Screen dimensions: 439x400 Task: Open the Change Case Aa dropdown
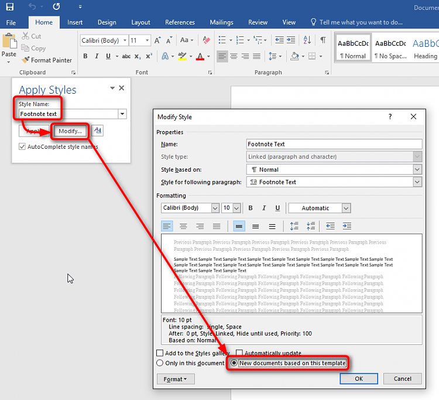187,40
